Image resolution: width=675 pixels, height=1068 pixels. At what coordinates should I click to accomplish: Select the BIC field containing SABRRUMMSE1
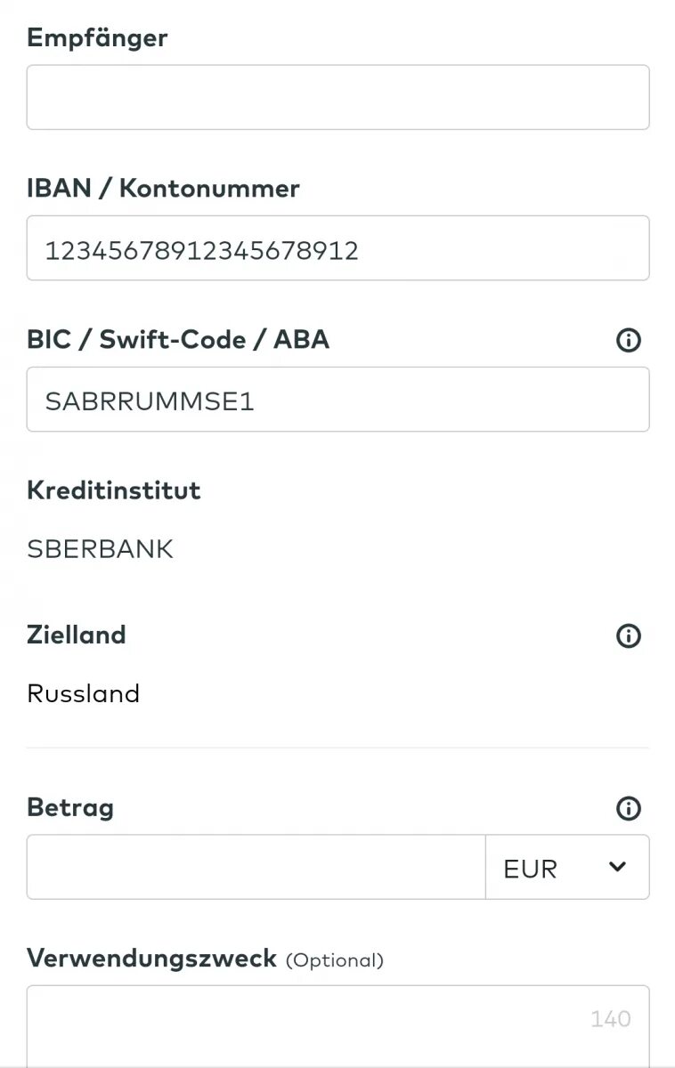click(x=337, y=400)
